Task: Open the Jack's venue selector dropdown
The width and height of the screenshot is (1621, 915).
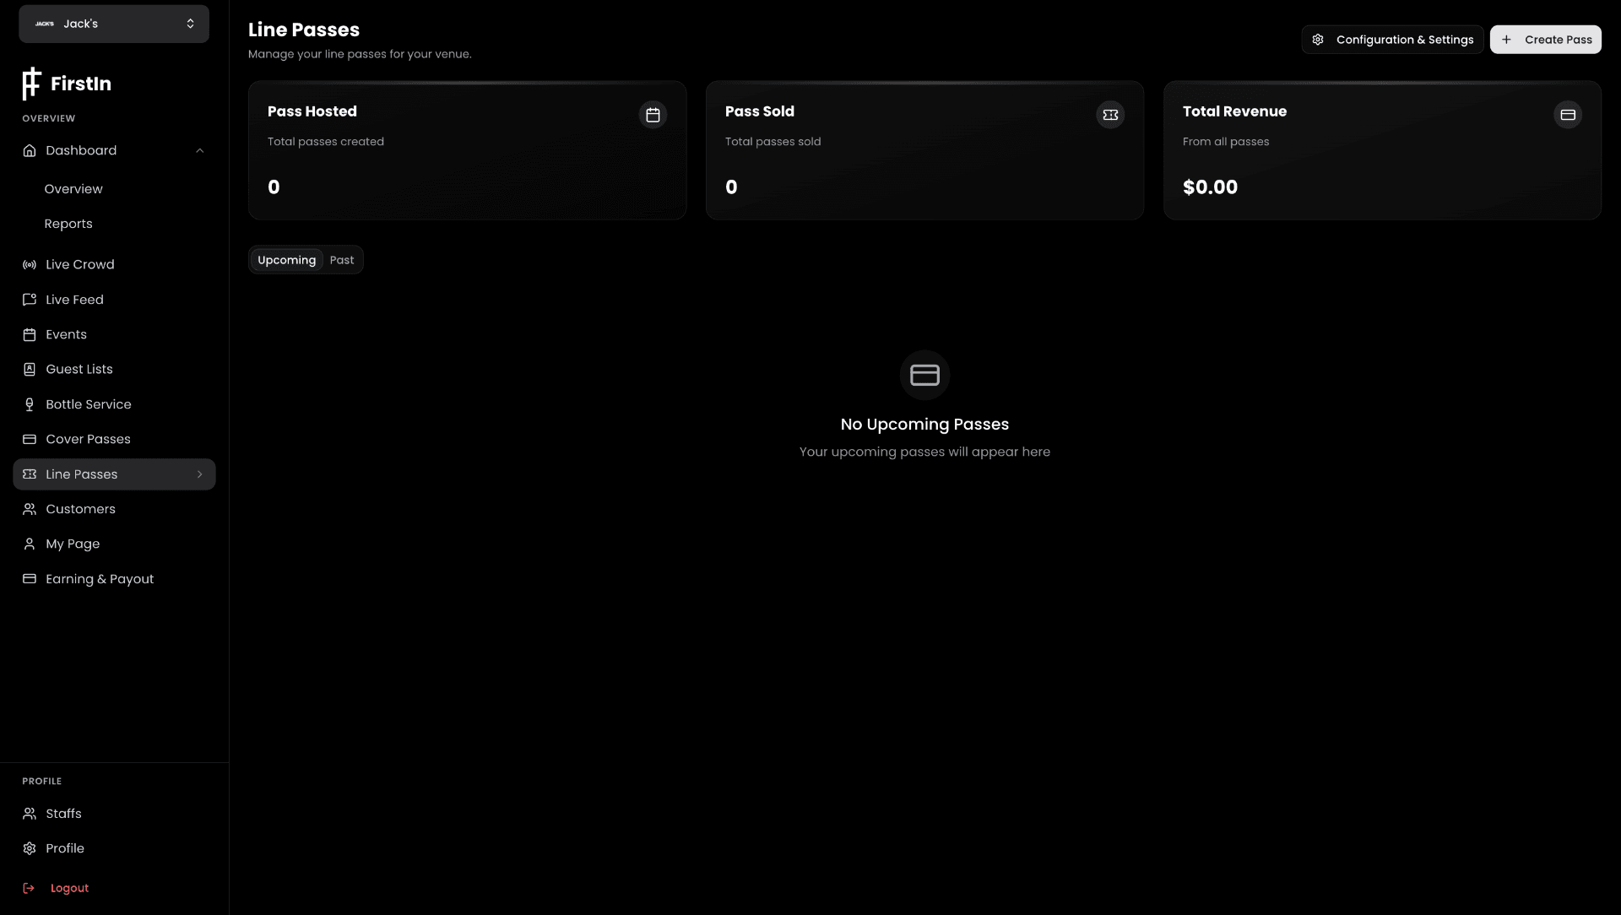Action: click(x=113, y=24)
